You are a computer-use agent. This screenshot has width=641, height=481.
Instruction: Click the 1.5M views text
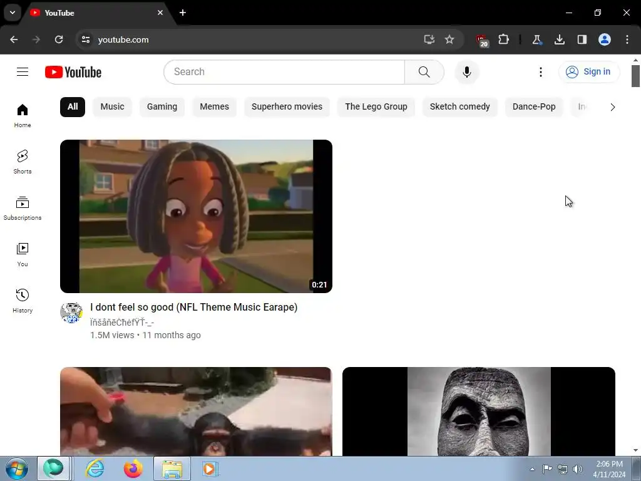click(112, 336)
